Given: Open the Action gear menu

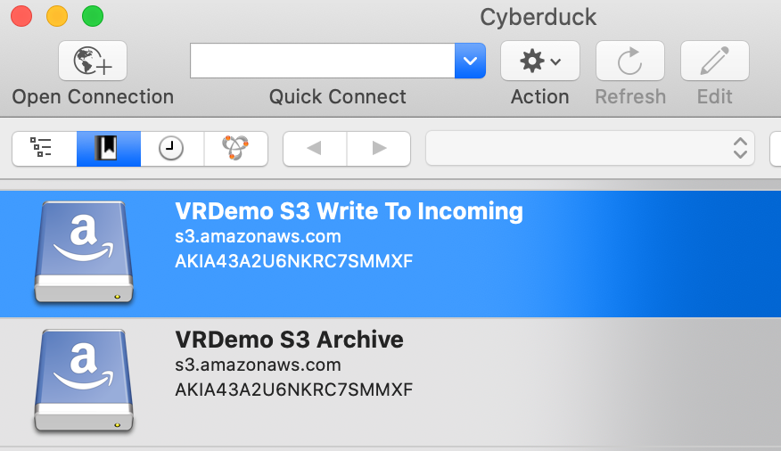Looking at the screenshot, I should pyautogui.click(x=540, y=61).
